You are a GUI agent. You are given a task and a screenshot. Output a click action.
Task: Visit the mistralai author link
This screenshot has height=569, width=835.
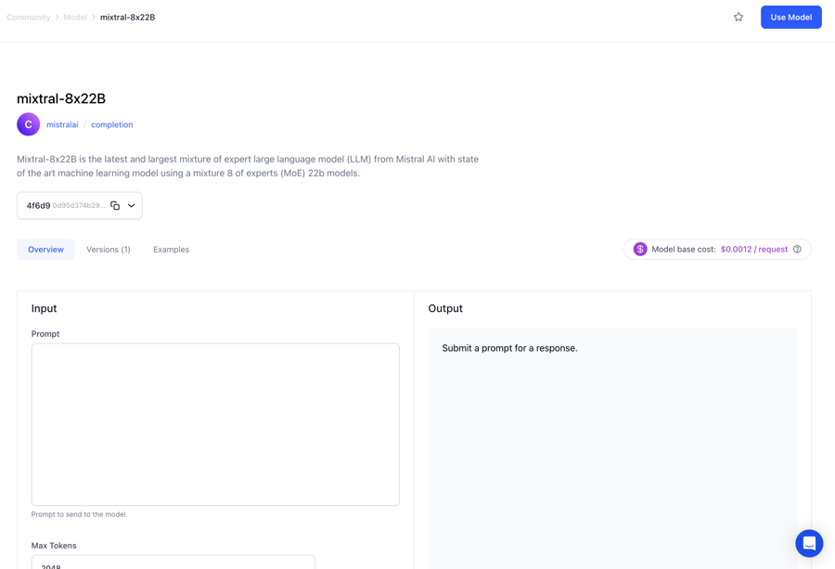click(62, 124)
